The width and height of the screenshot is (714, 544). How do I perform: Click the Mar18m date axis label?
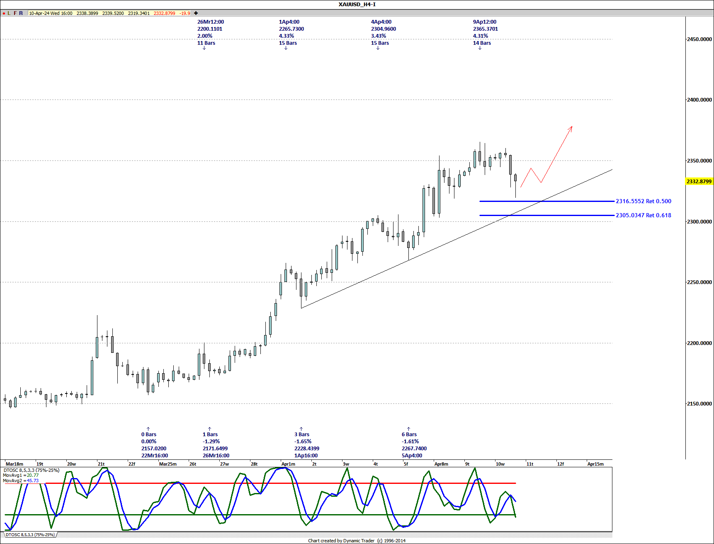(x=15, y=464)
